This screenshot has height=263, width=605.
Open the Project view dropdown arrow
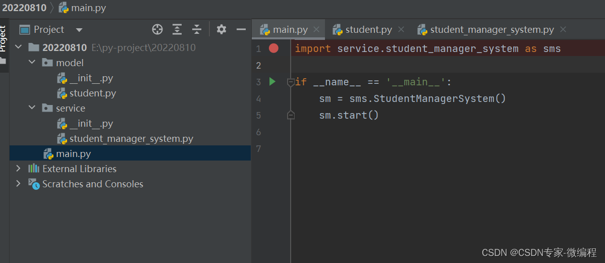click(x=79, y=30)
